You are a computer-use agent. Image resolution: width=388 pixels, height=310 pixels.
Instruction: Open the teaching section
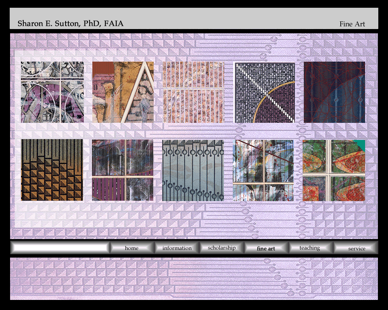[310, 248]
